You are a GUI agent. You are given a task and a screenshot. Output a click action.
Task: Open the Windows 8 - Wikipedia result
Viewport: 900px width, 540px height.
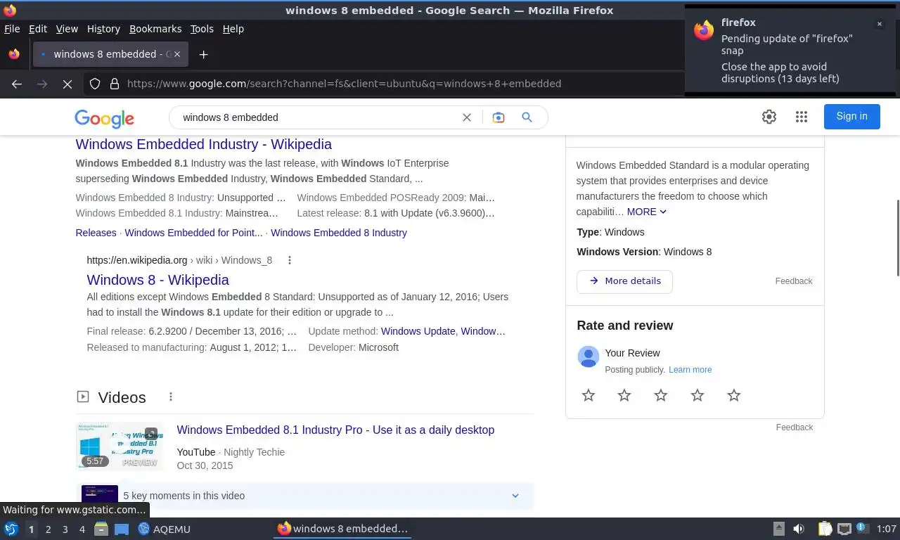pyautogui.click(x=158, y=280)
